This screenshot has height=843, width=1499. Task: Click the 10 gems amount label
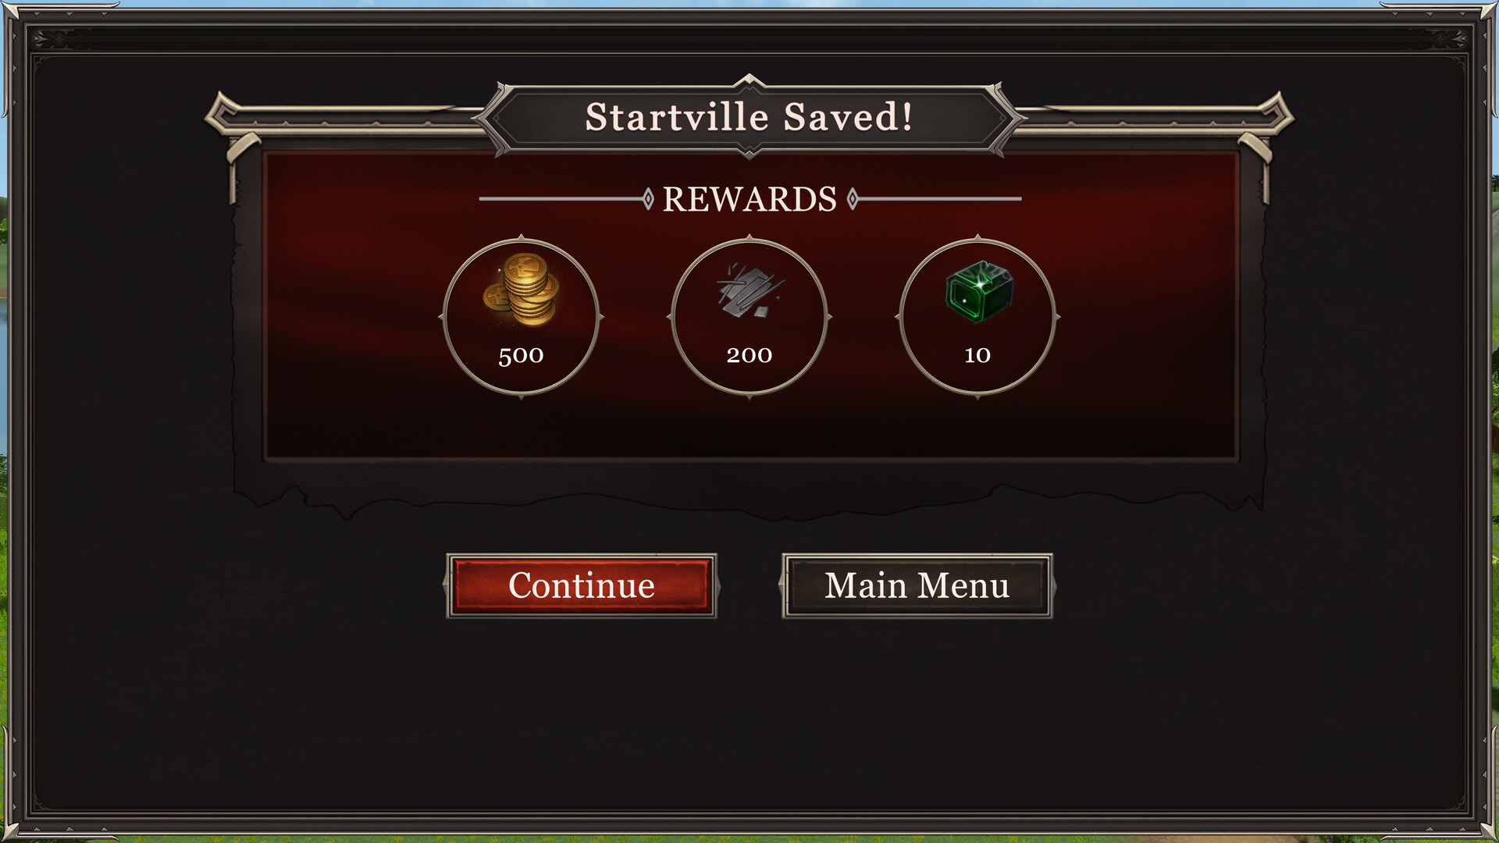tap(977, 355)
